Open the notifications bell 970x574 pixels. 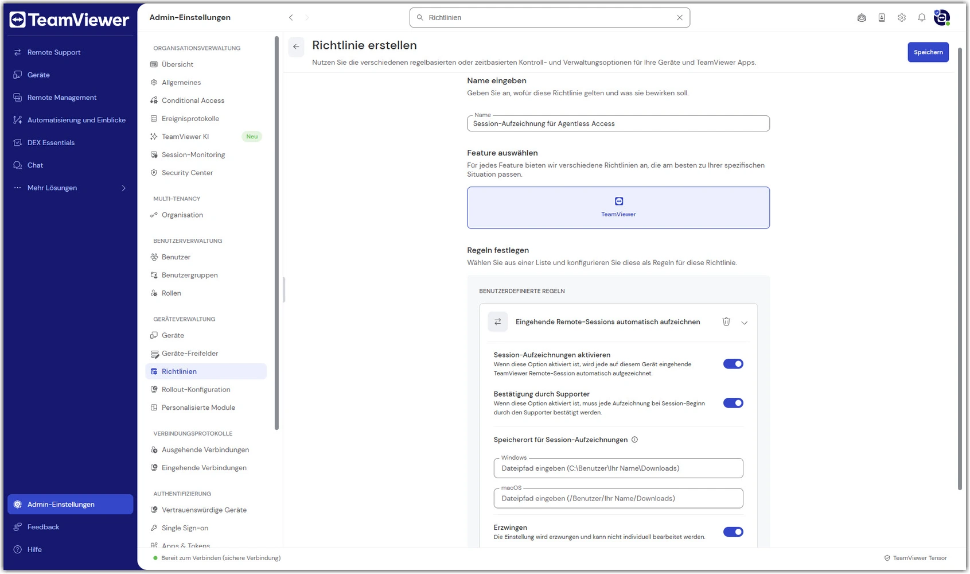(x=921, y=18)
